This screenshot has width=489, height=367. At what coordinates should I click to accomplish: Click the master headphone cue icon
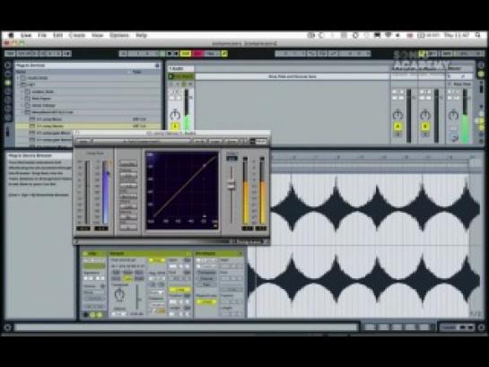[x=454, y=138]
